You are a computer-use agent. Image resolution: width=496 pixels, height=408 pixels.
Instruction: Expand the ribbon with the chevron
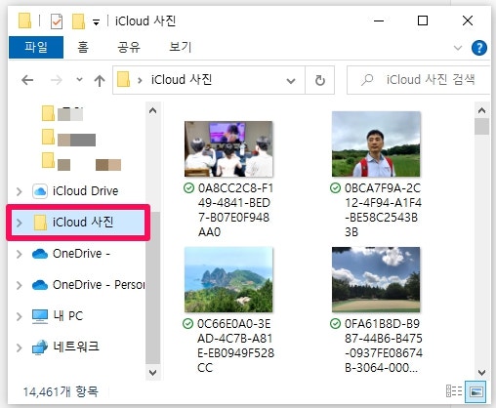tap(458, 48)
